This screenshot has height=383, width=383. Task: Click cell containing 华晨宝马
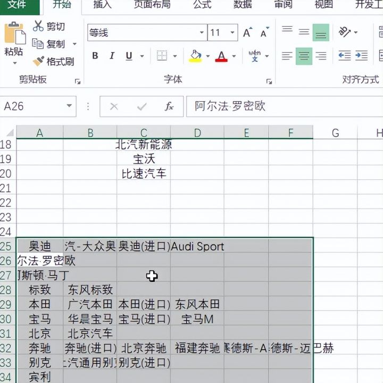pos(90,319)
